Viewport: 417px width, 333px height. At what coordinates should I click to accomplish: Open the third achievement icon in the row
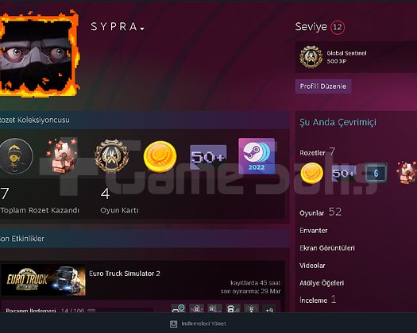[214, 308]
